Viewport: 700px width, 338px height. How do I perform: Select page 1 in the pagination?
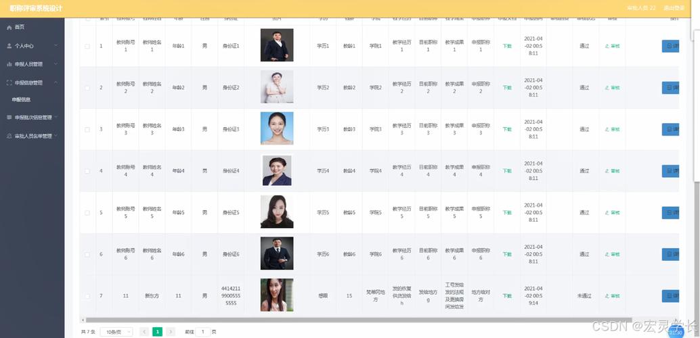pyautogui.click(x=157, y=332)
